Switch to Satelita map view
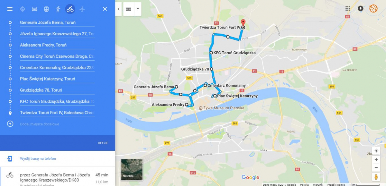The image size is (386, 186). click(132, 169)
